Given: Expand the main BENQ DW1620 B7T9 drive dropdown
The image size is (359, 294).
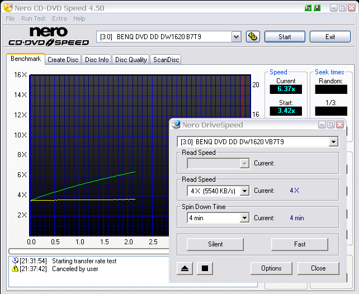Looking at the screenshot, I should pyautogui.click(x=235, y=36).
